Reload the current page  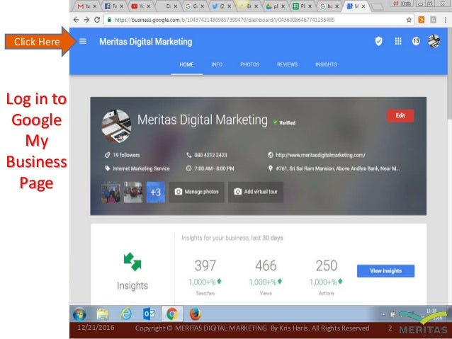click(x=97, y=20)
